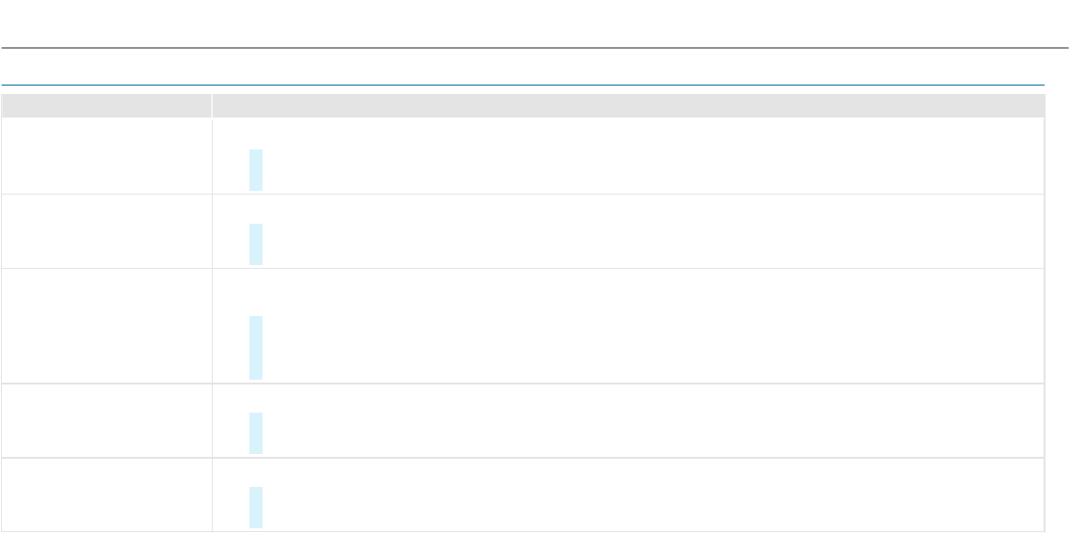Select the narrow-column cell in the last row
Screen dimensions: 1069x533
point(106,495)
